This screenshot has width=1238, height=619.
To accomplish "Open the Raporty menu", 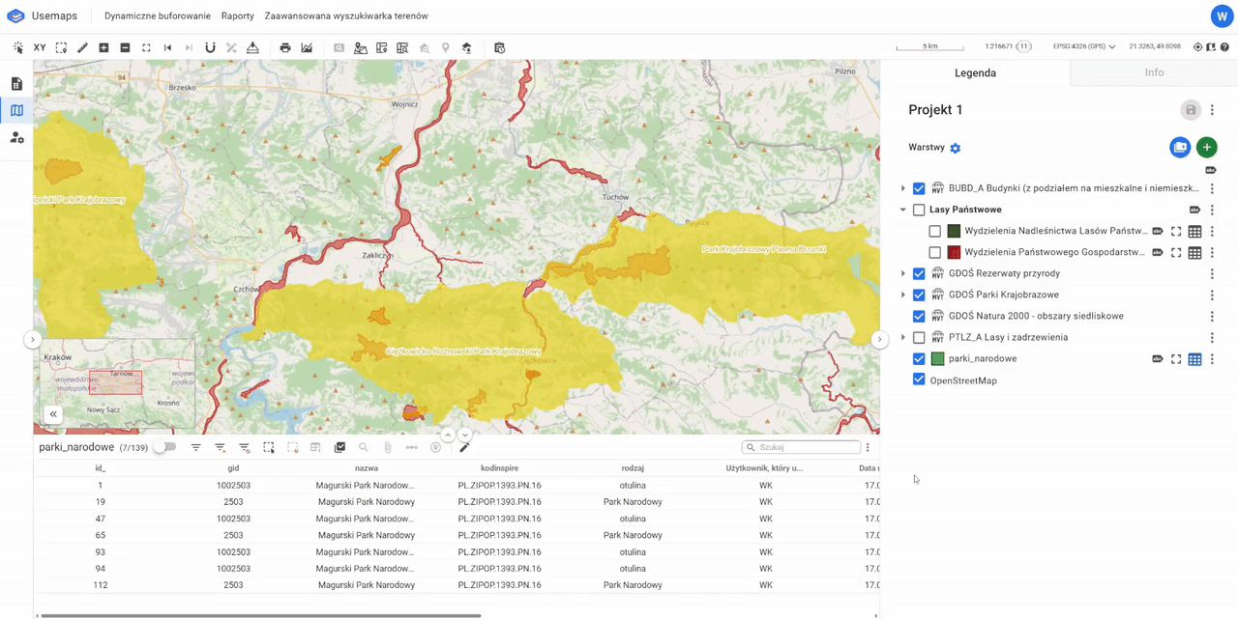I will click(237, 16).
